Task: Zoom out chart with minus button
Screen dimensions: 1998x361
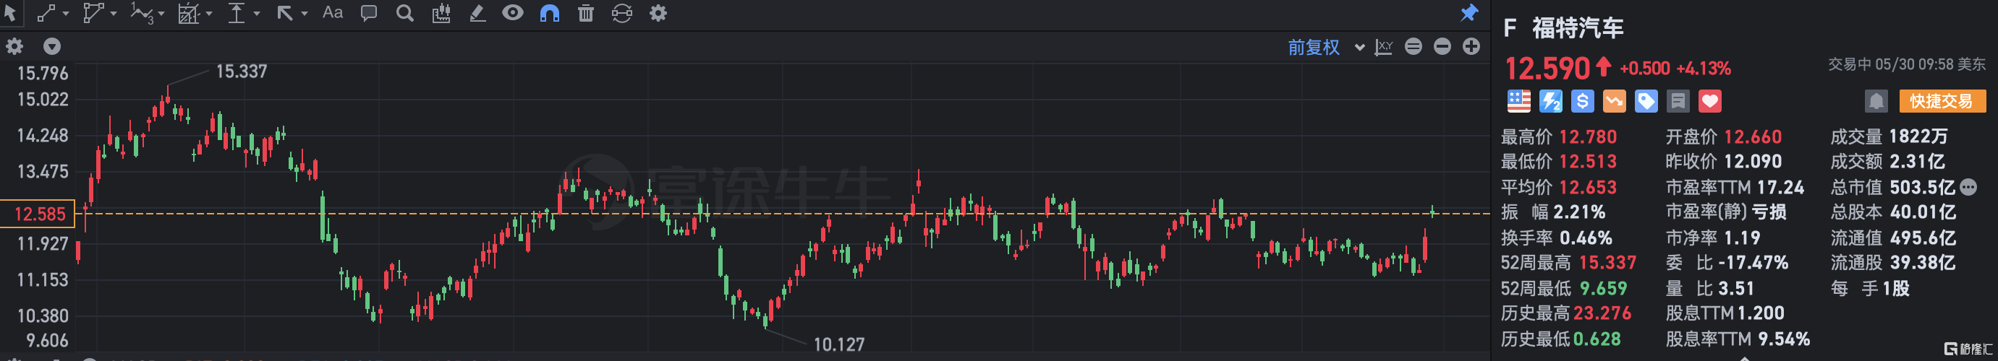Action: 1442,46
